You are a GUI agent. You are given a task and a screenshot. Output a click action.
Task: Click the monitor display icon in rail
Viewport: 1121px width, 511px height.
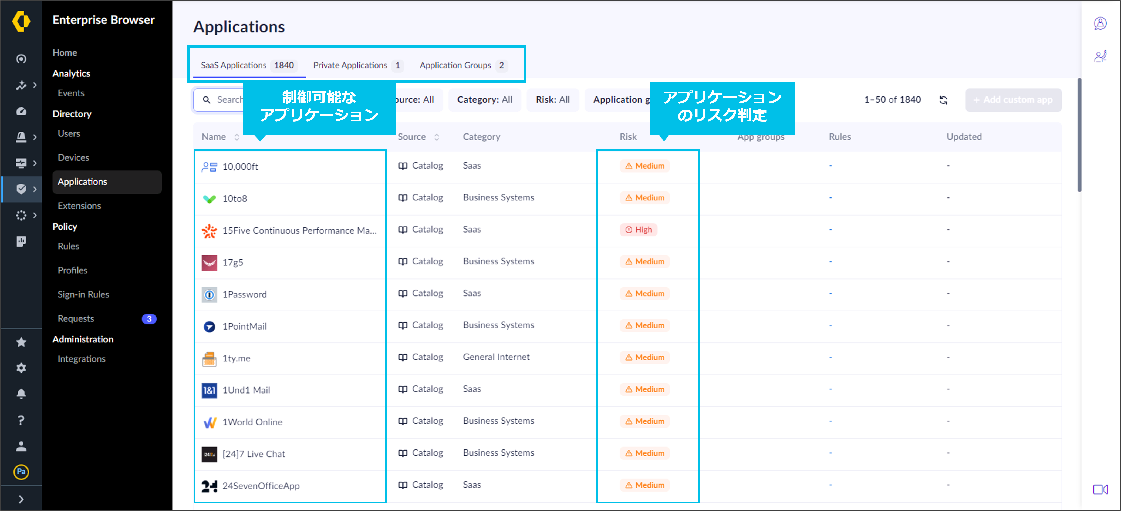click(21, 163)
